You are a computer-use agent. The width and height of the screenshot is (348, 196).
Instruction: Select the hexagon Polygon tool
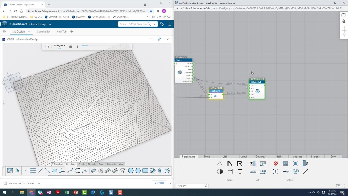point(138,171)
